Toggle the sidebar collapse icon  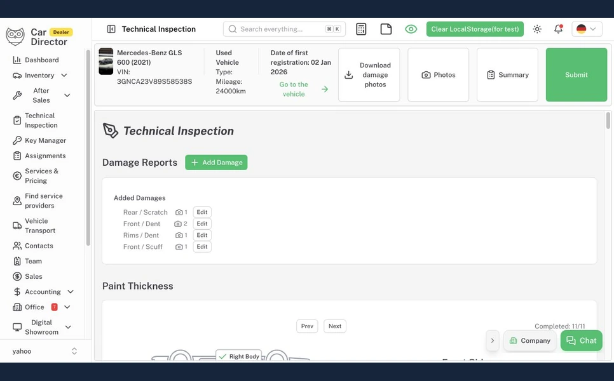tap(111, 29)
